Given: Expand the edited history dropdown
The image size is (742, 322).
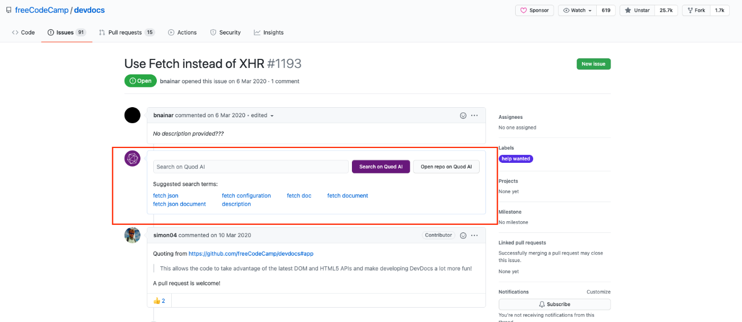Looking at the screenshot, I should click(262, 115).
